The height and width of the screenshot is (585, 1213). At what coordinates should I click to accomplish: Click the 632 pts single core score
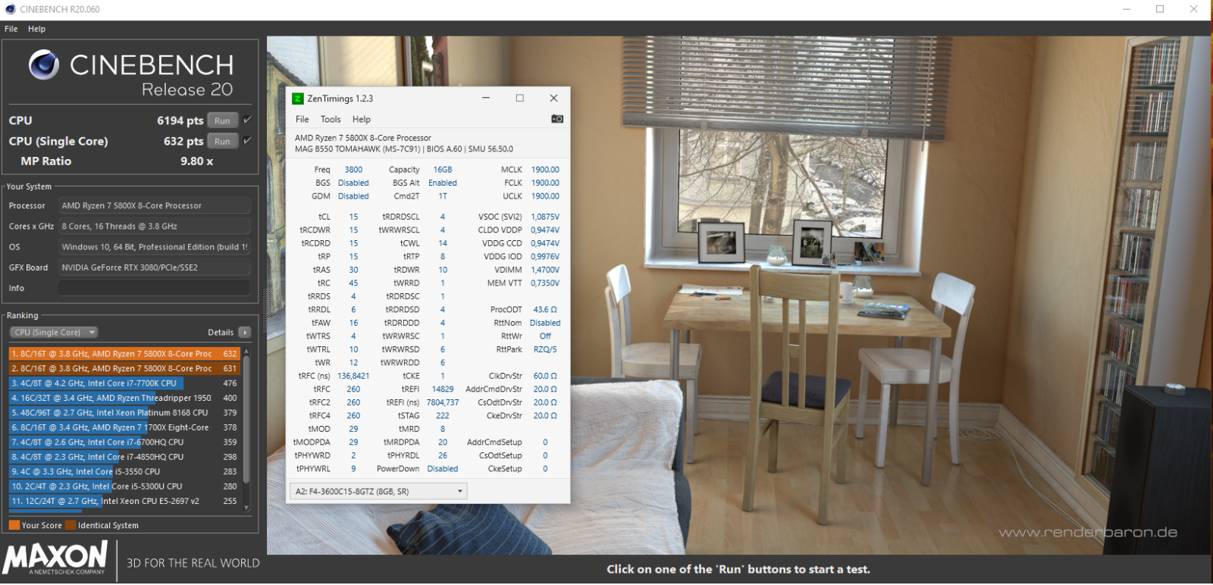coord(183,141)
